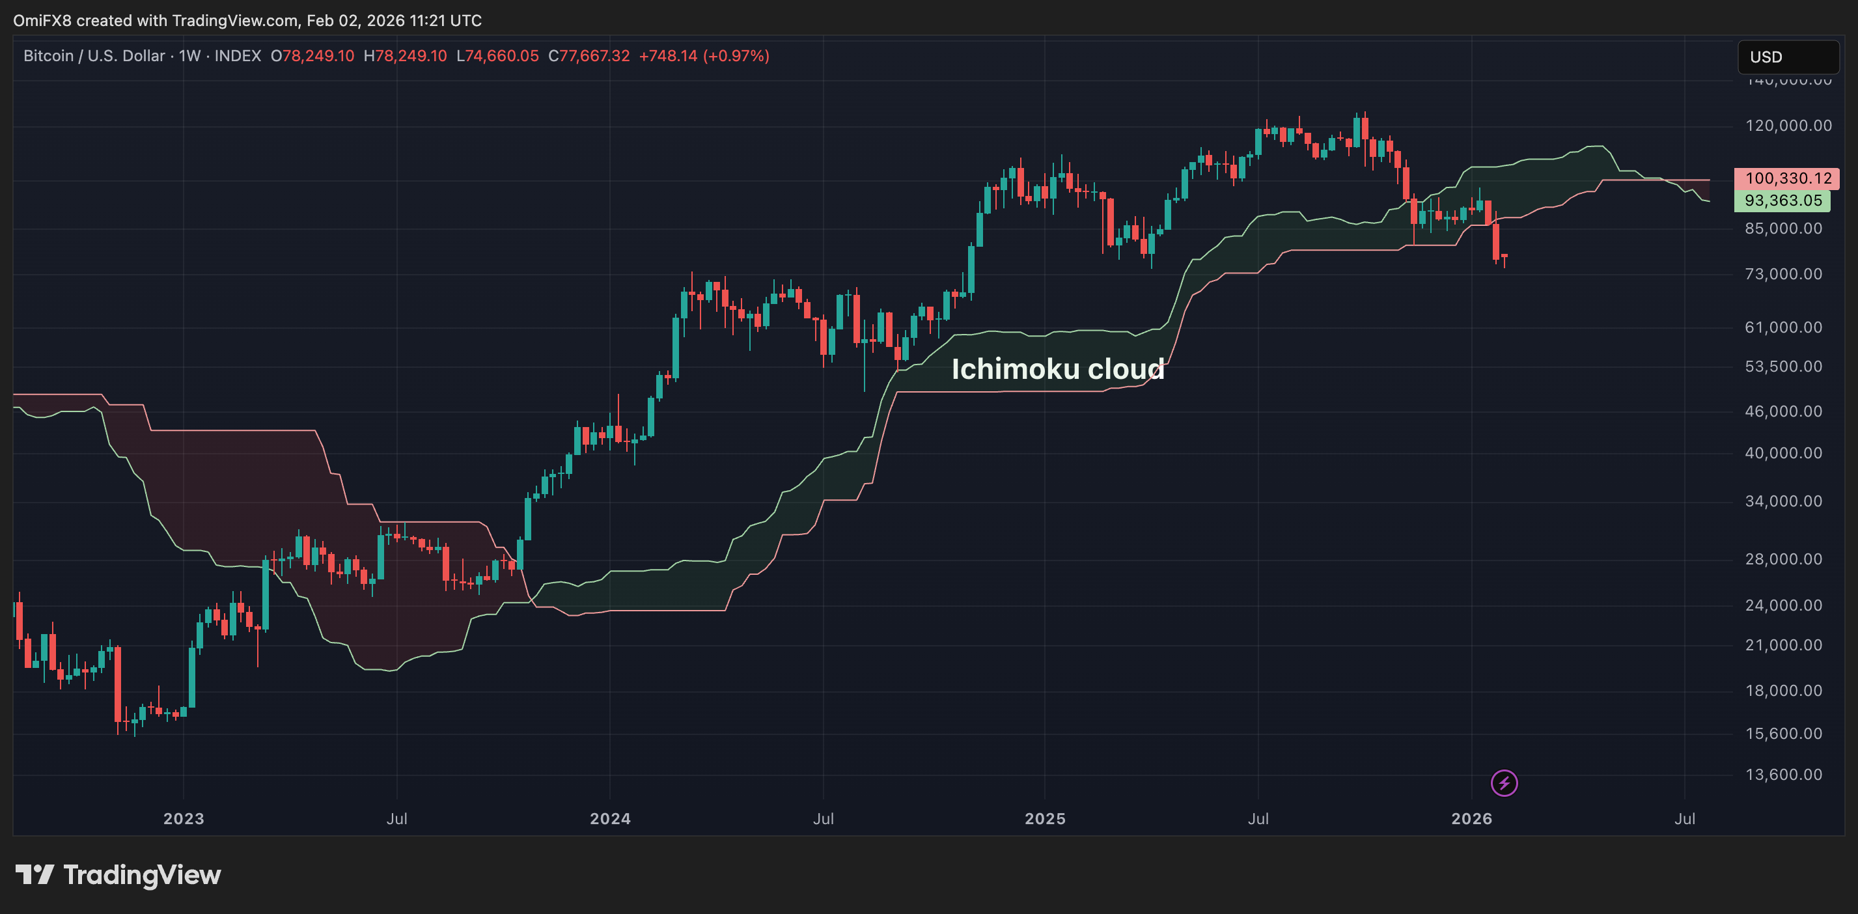Click the green 93,363.05 price label
Image resolution: width=1858 pixels, height=914 pixels.
coord(1783,201)
